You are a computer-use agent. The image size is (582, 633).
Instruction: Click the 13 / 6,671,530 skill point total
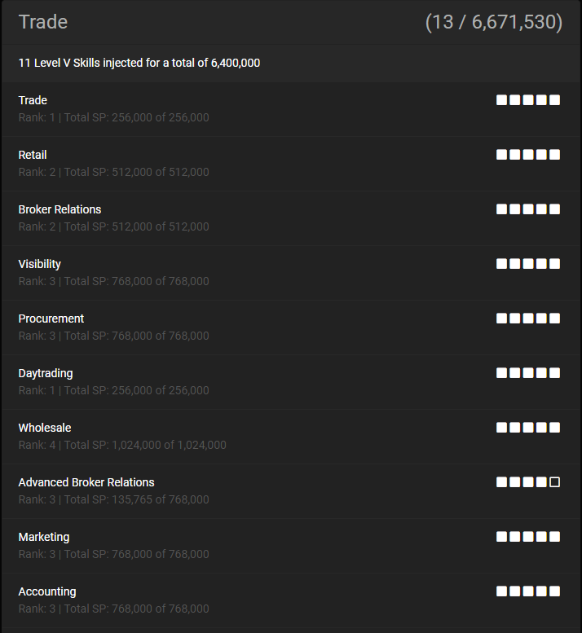493,22
